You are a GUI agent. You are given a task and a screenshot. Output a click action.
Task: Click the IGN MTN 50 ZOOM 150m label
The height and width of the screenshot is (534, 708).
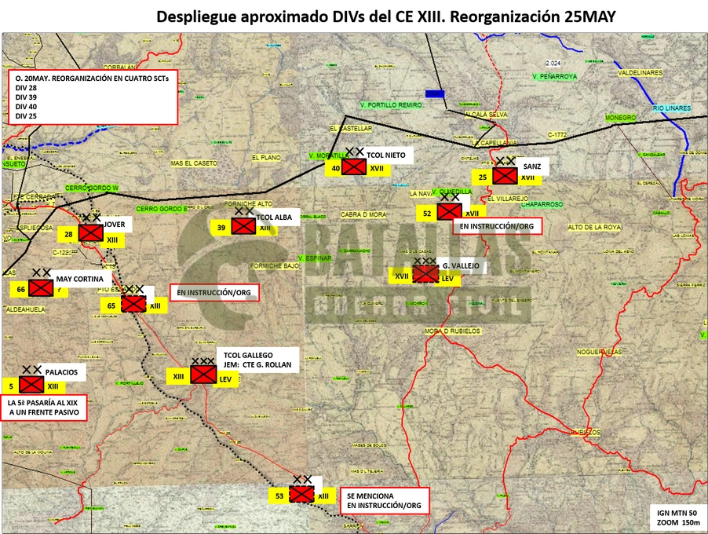tap(677, 518)
